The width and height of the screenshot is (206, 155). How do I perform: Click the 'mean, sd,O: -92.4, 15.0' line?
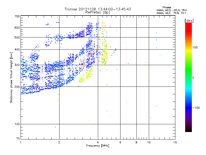[x=171, y=10]
